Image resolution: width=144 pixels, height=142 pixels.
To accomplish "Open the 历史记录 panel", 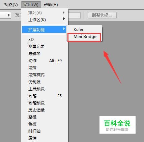I will point(45,110).
